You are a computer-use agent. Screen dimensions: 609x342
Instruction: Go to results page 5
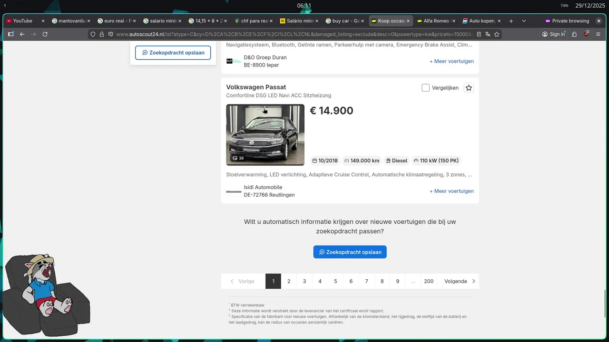tap(335, 281)
